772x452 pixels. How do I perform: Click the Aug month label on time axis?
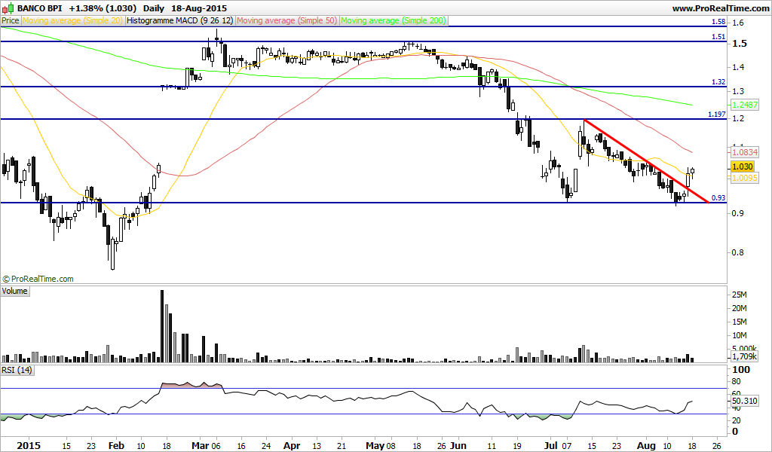(x=646, y=446)
